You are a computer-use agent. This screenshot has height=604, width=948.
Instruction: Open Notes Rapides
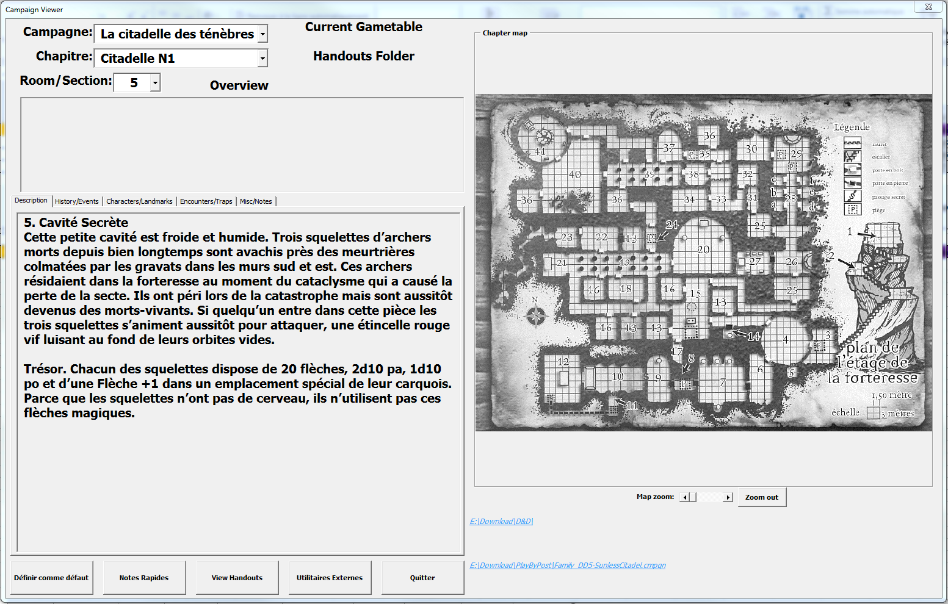[x=144, y=578]
